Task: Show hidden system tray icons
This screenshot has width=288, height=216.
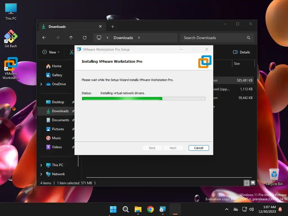Action: (227, 209)
